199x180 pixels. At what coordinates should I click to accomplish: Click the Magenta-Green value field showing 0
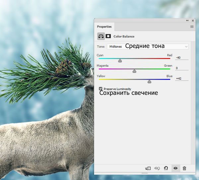(182, 68)
